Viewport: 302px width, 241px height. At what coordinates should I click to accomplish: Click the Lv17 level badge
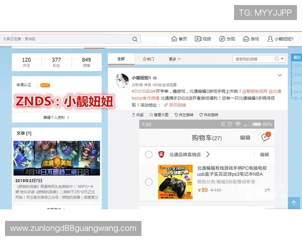point(45,85)
